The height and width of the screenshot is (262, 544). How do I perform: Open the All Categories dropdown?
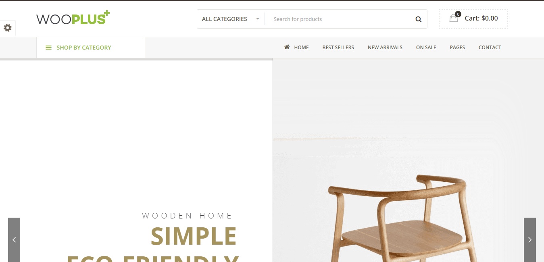(x=231, y=19)
